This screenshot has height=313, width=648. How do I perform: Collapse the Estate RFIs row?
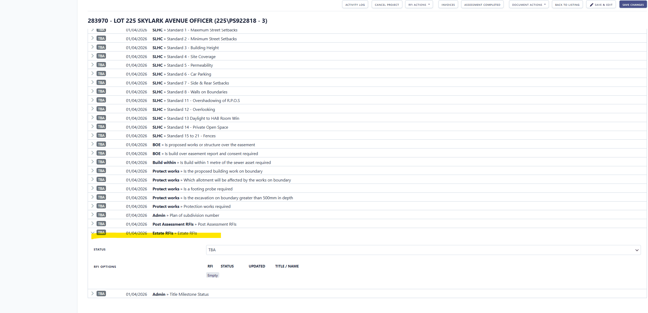click(92, 232)
